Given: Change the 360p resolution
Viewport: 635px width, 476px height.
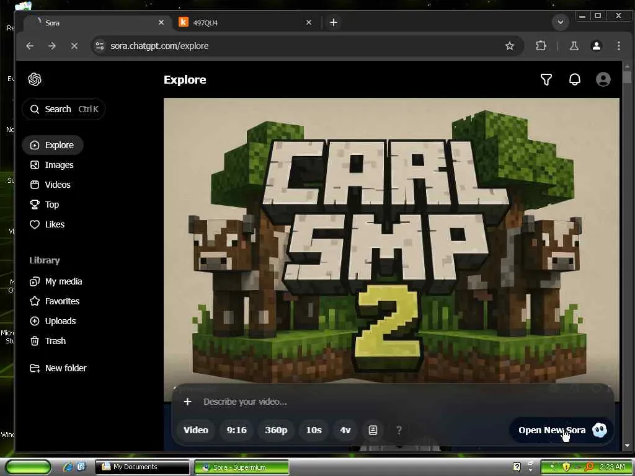Looking at the screenshot, I should point(276,430).
